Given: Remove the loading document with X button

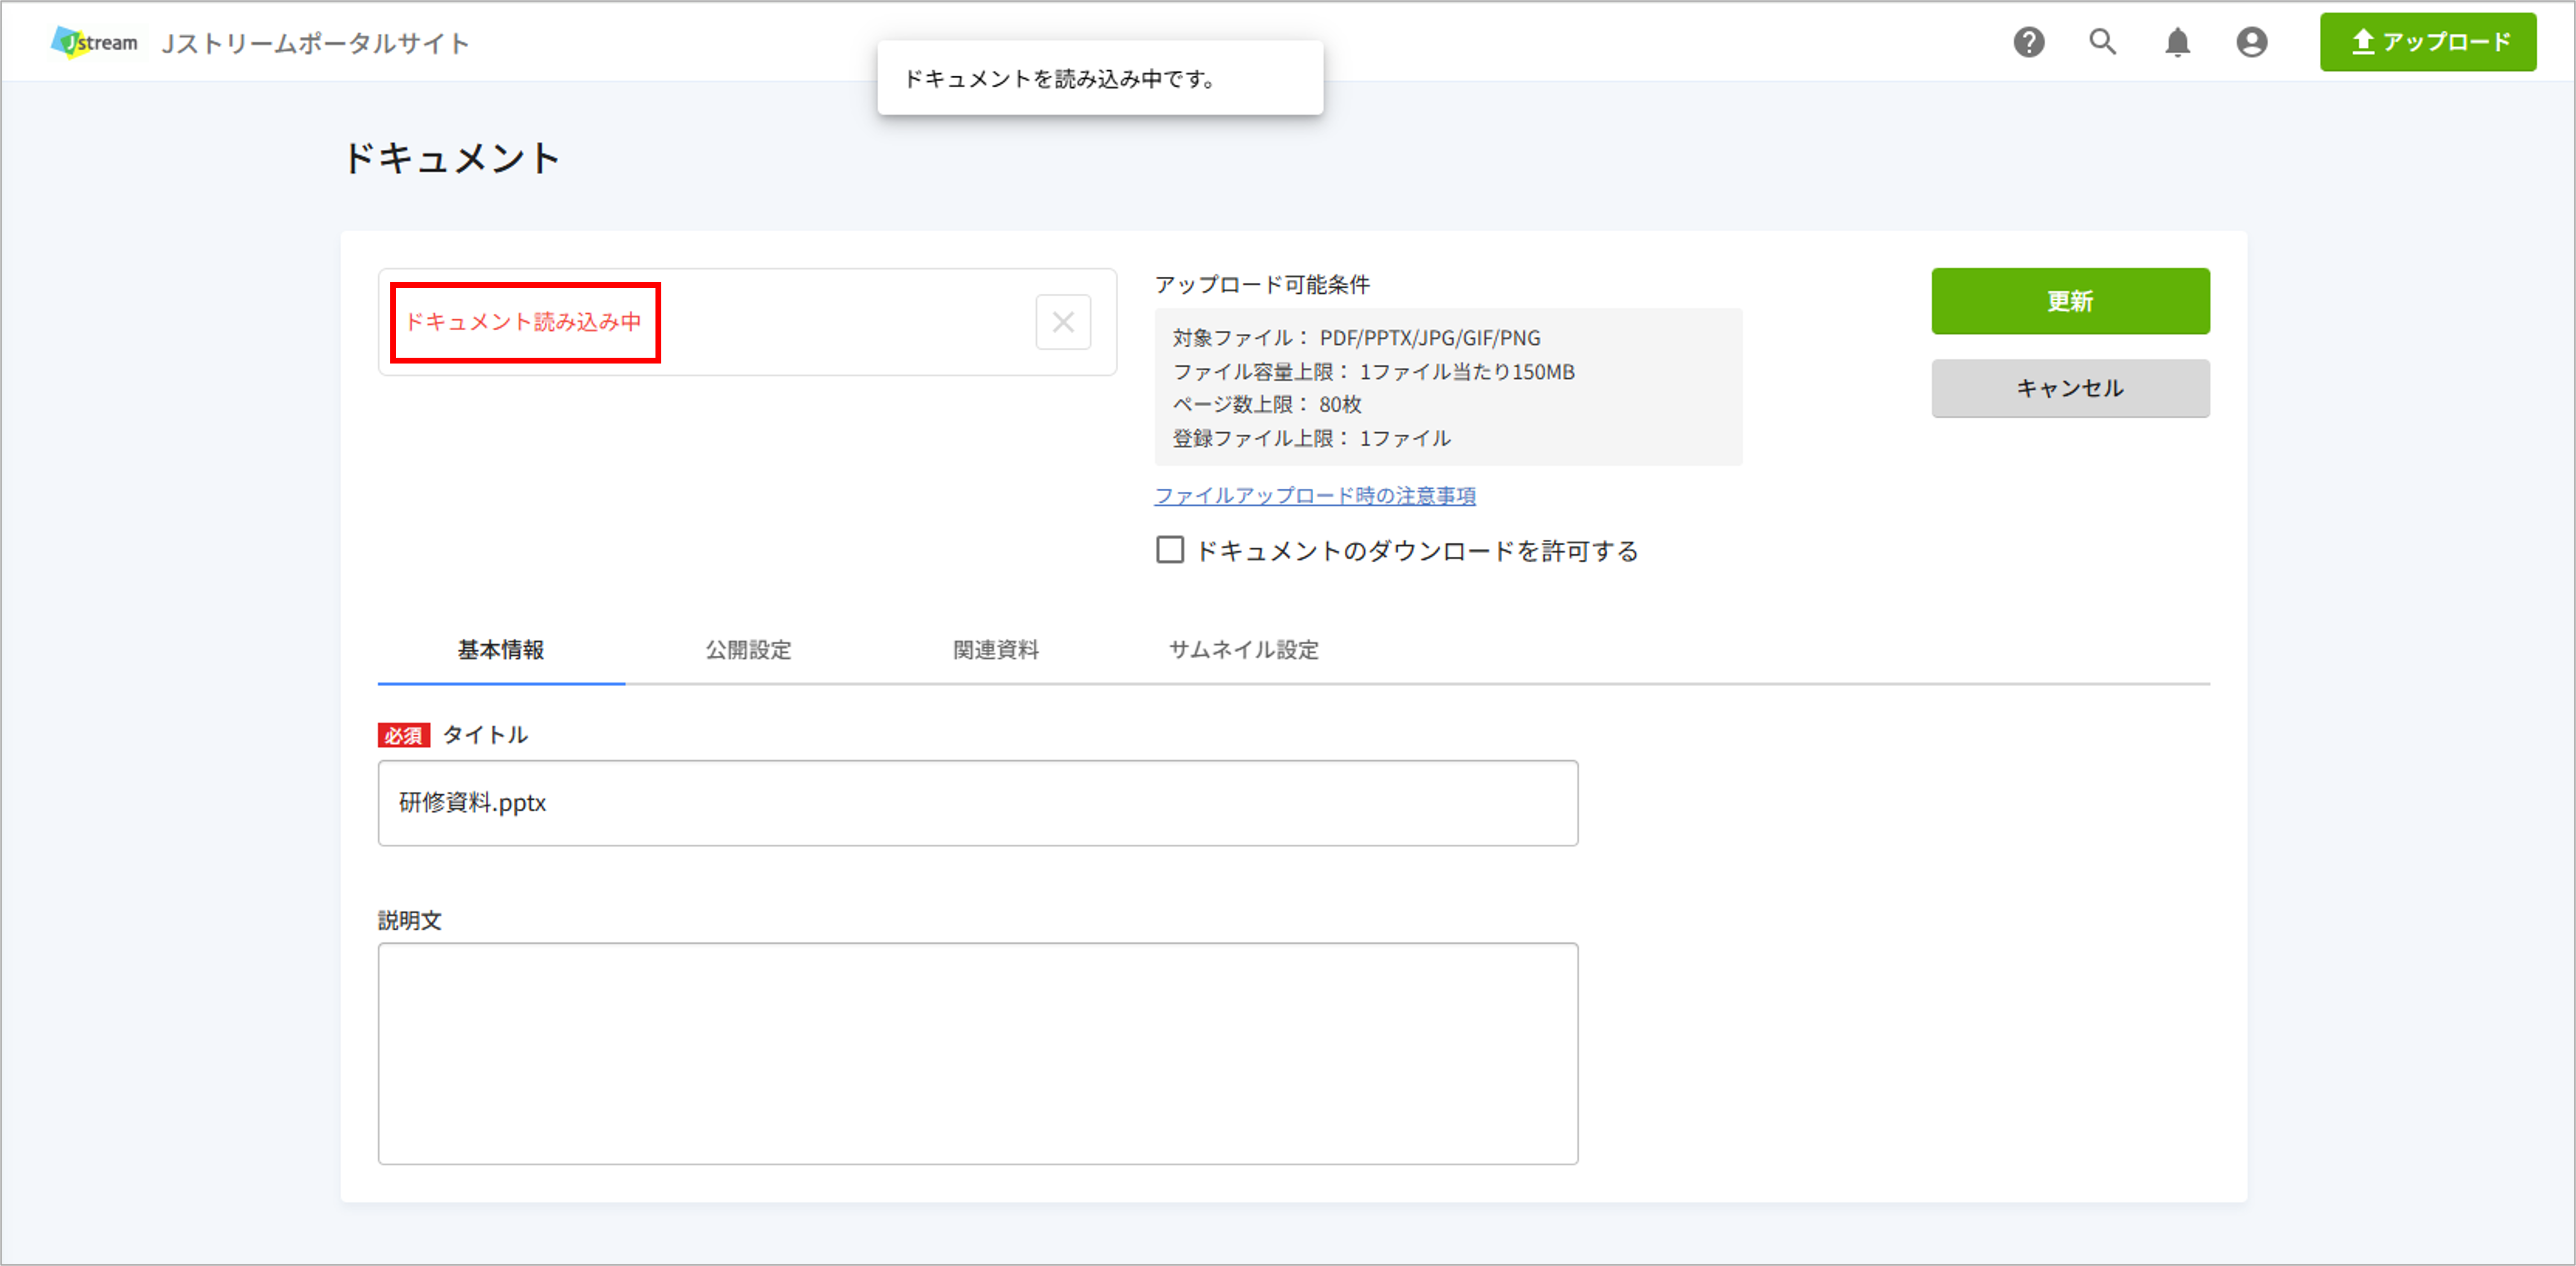Looking at the screenshot, I should (x=1062, y=322).
